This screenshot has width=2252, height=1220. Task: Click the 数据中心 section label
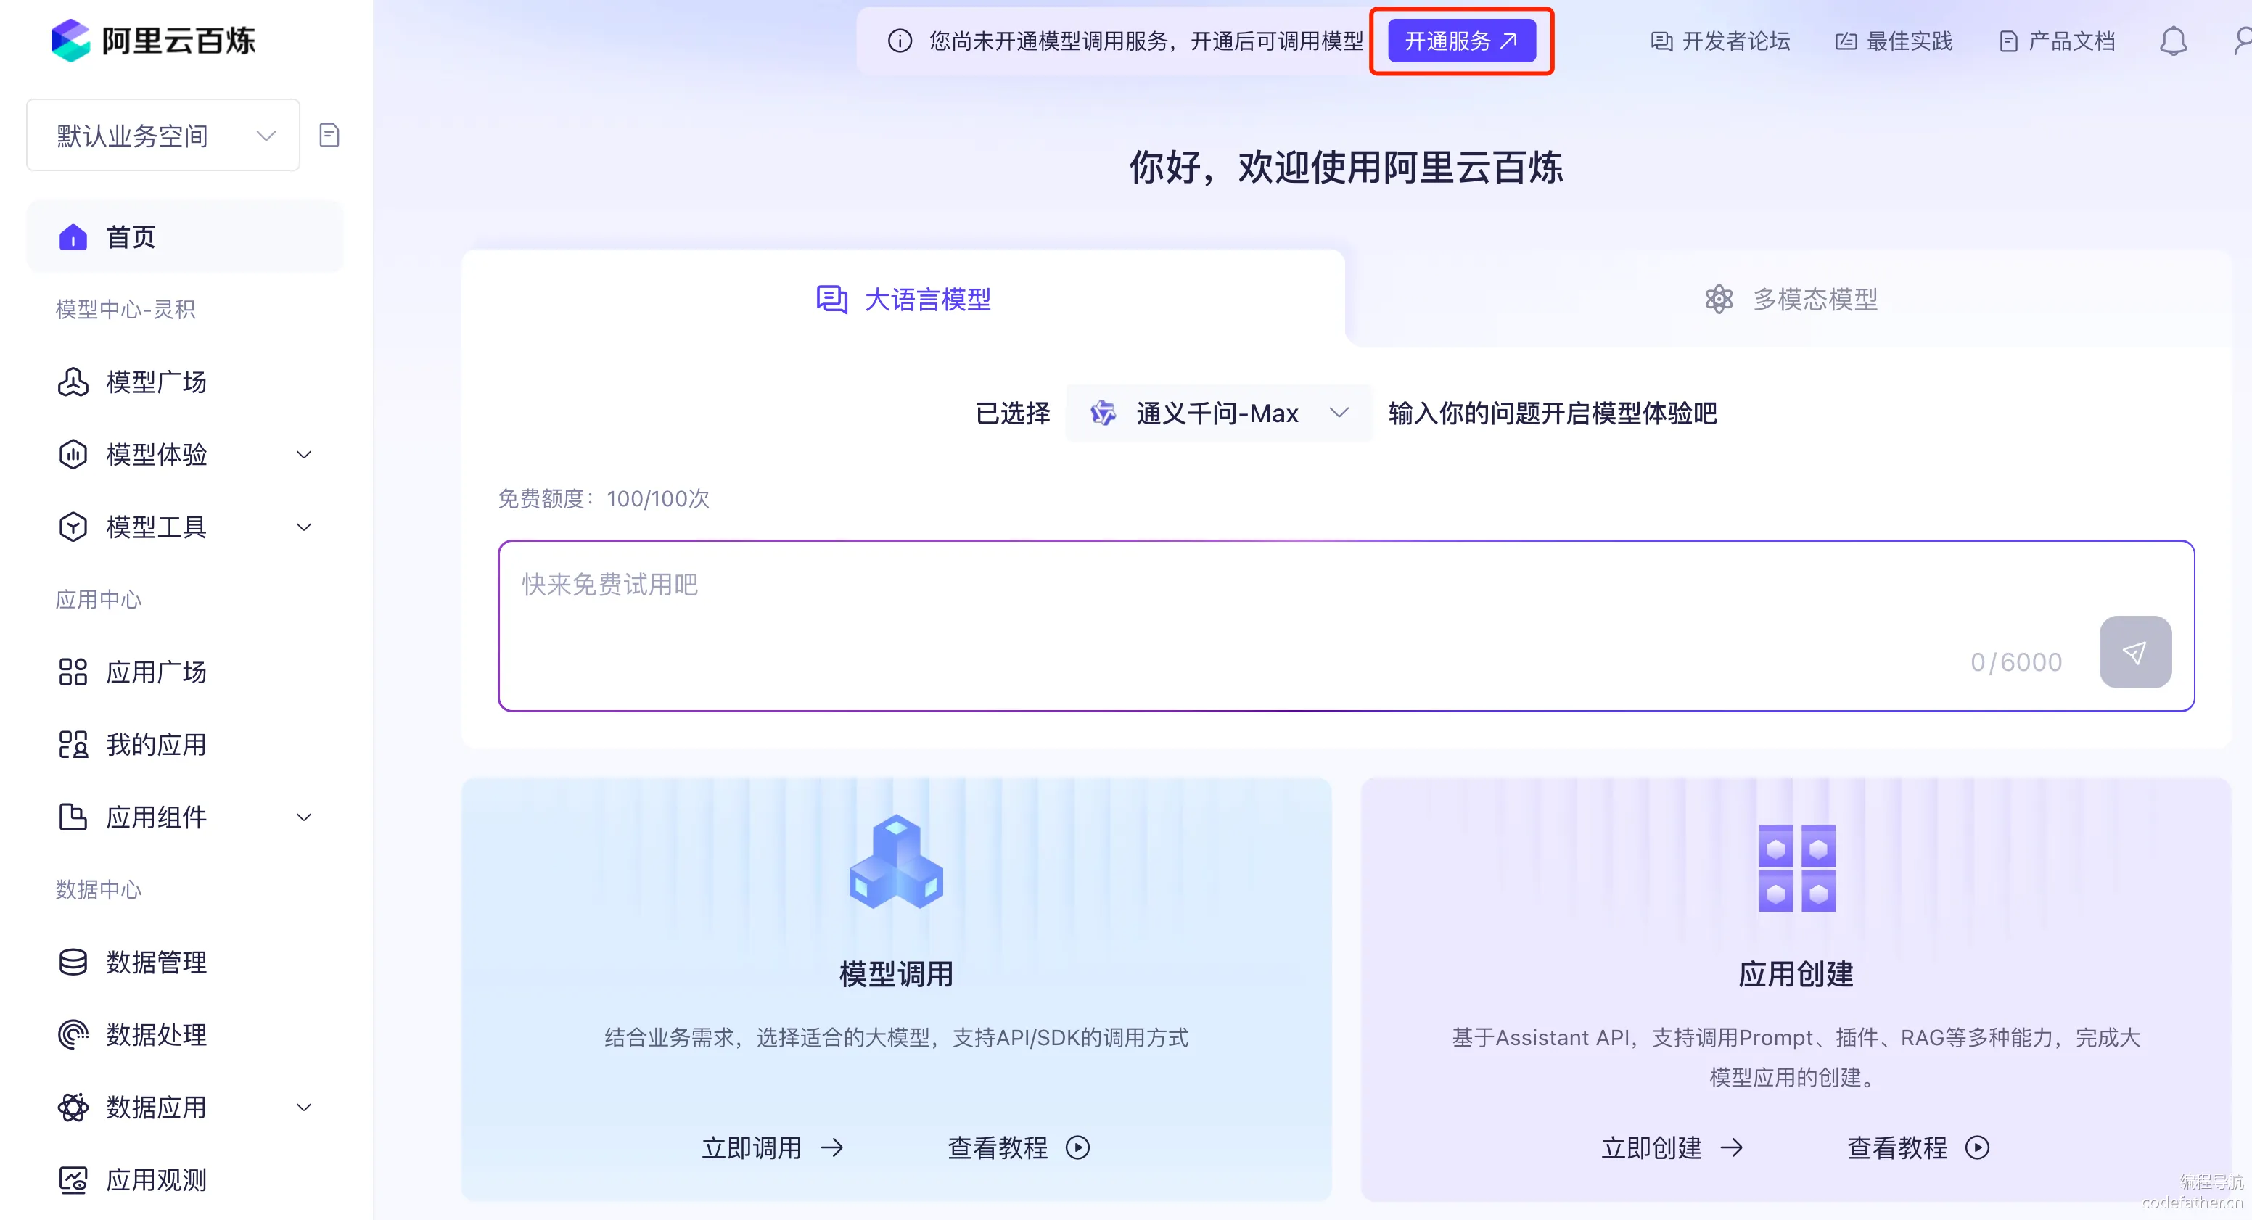98,890
